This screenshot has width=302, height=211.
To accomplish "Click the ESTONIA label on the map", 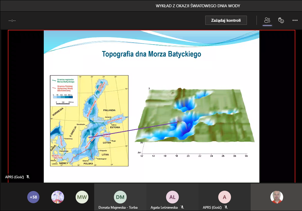I will click(115, 127).
